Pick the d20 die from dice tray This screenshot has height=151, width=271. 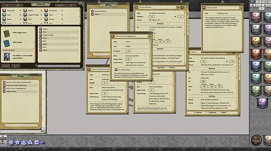(x=11, y=142)
